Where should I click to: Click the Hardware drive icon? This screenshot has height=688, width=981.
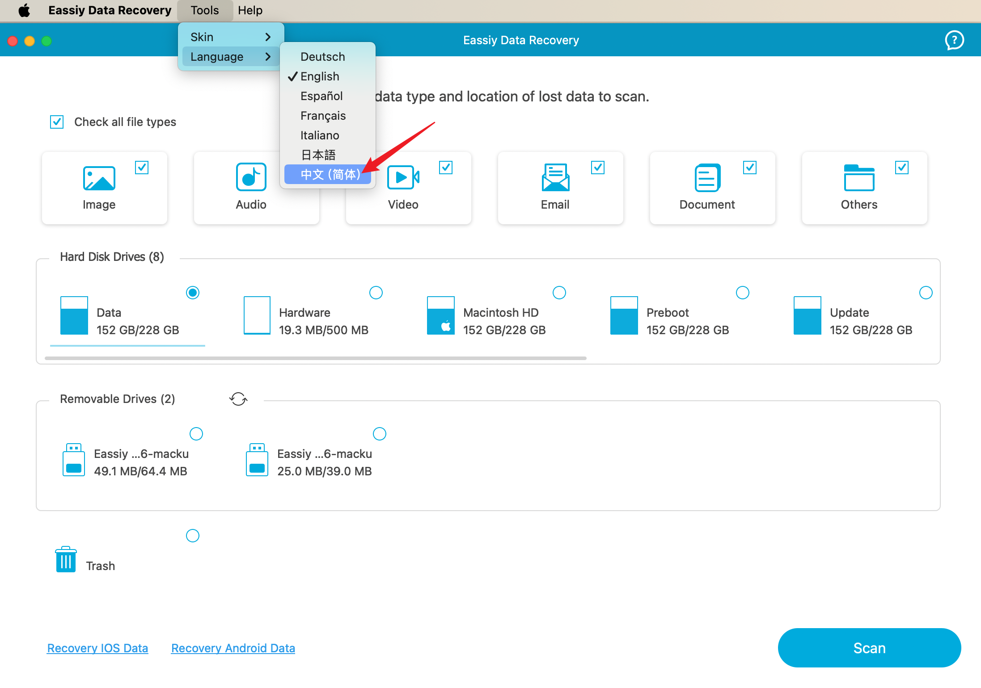257,315
